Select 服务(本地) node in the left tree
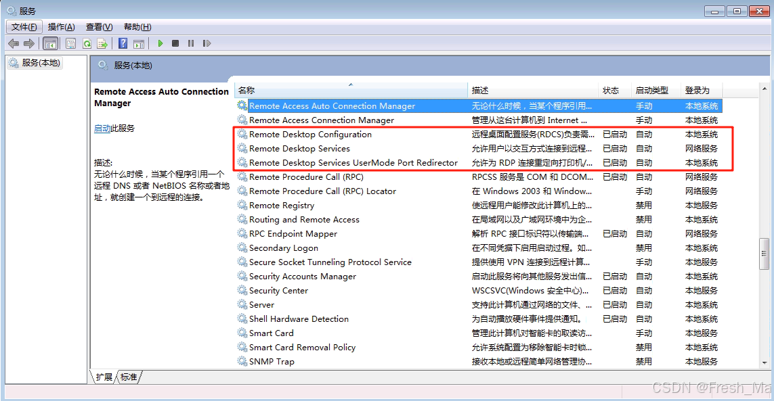Image resolution: width=774 pixels, height=401 pixels. click(x=35, y=63)
